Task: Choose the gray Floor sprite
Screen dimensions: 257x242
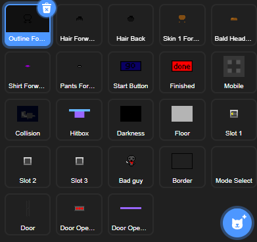Action: [x=182, y=120]
